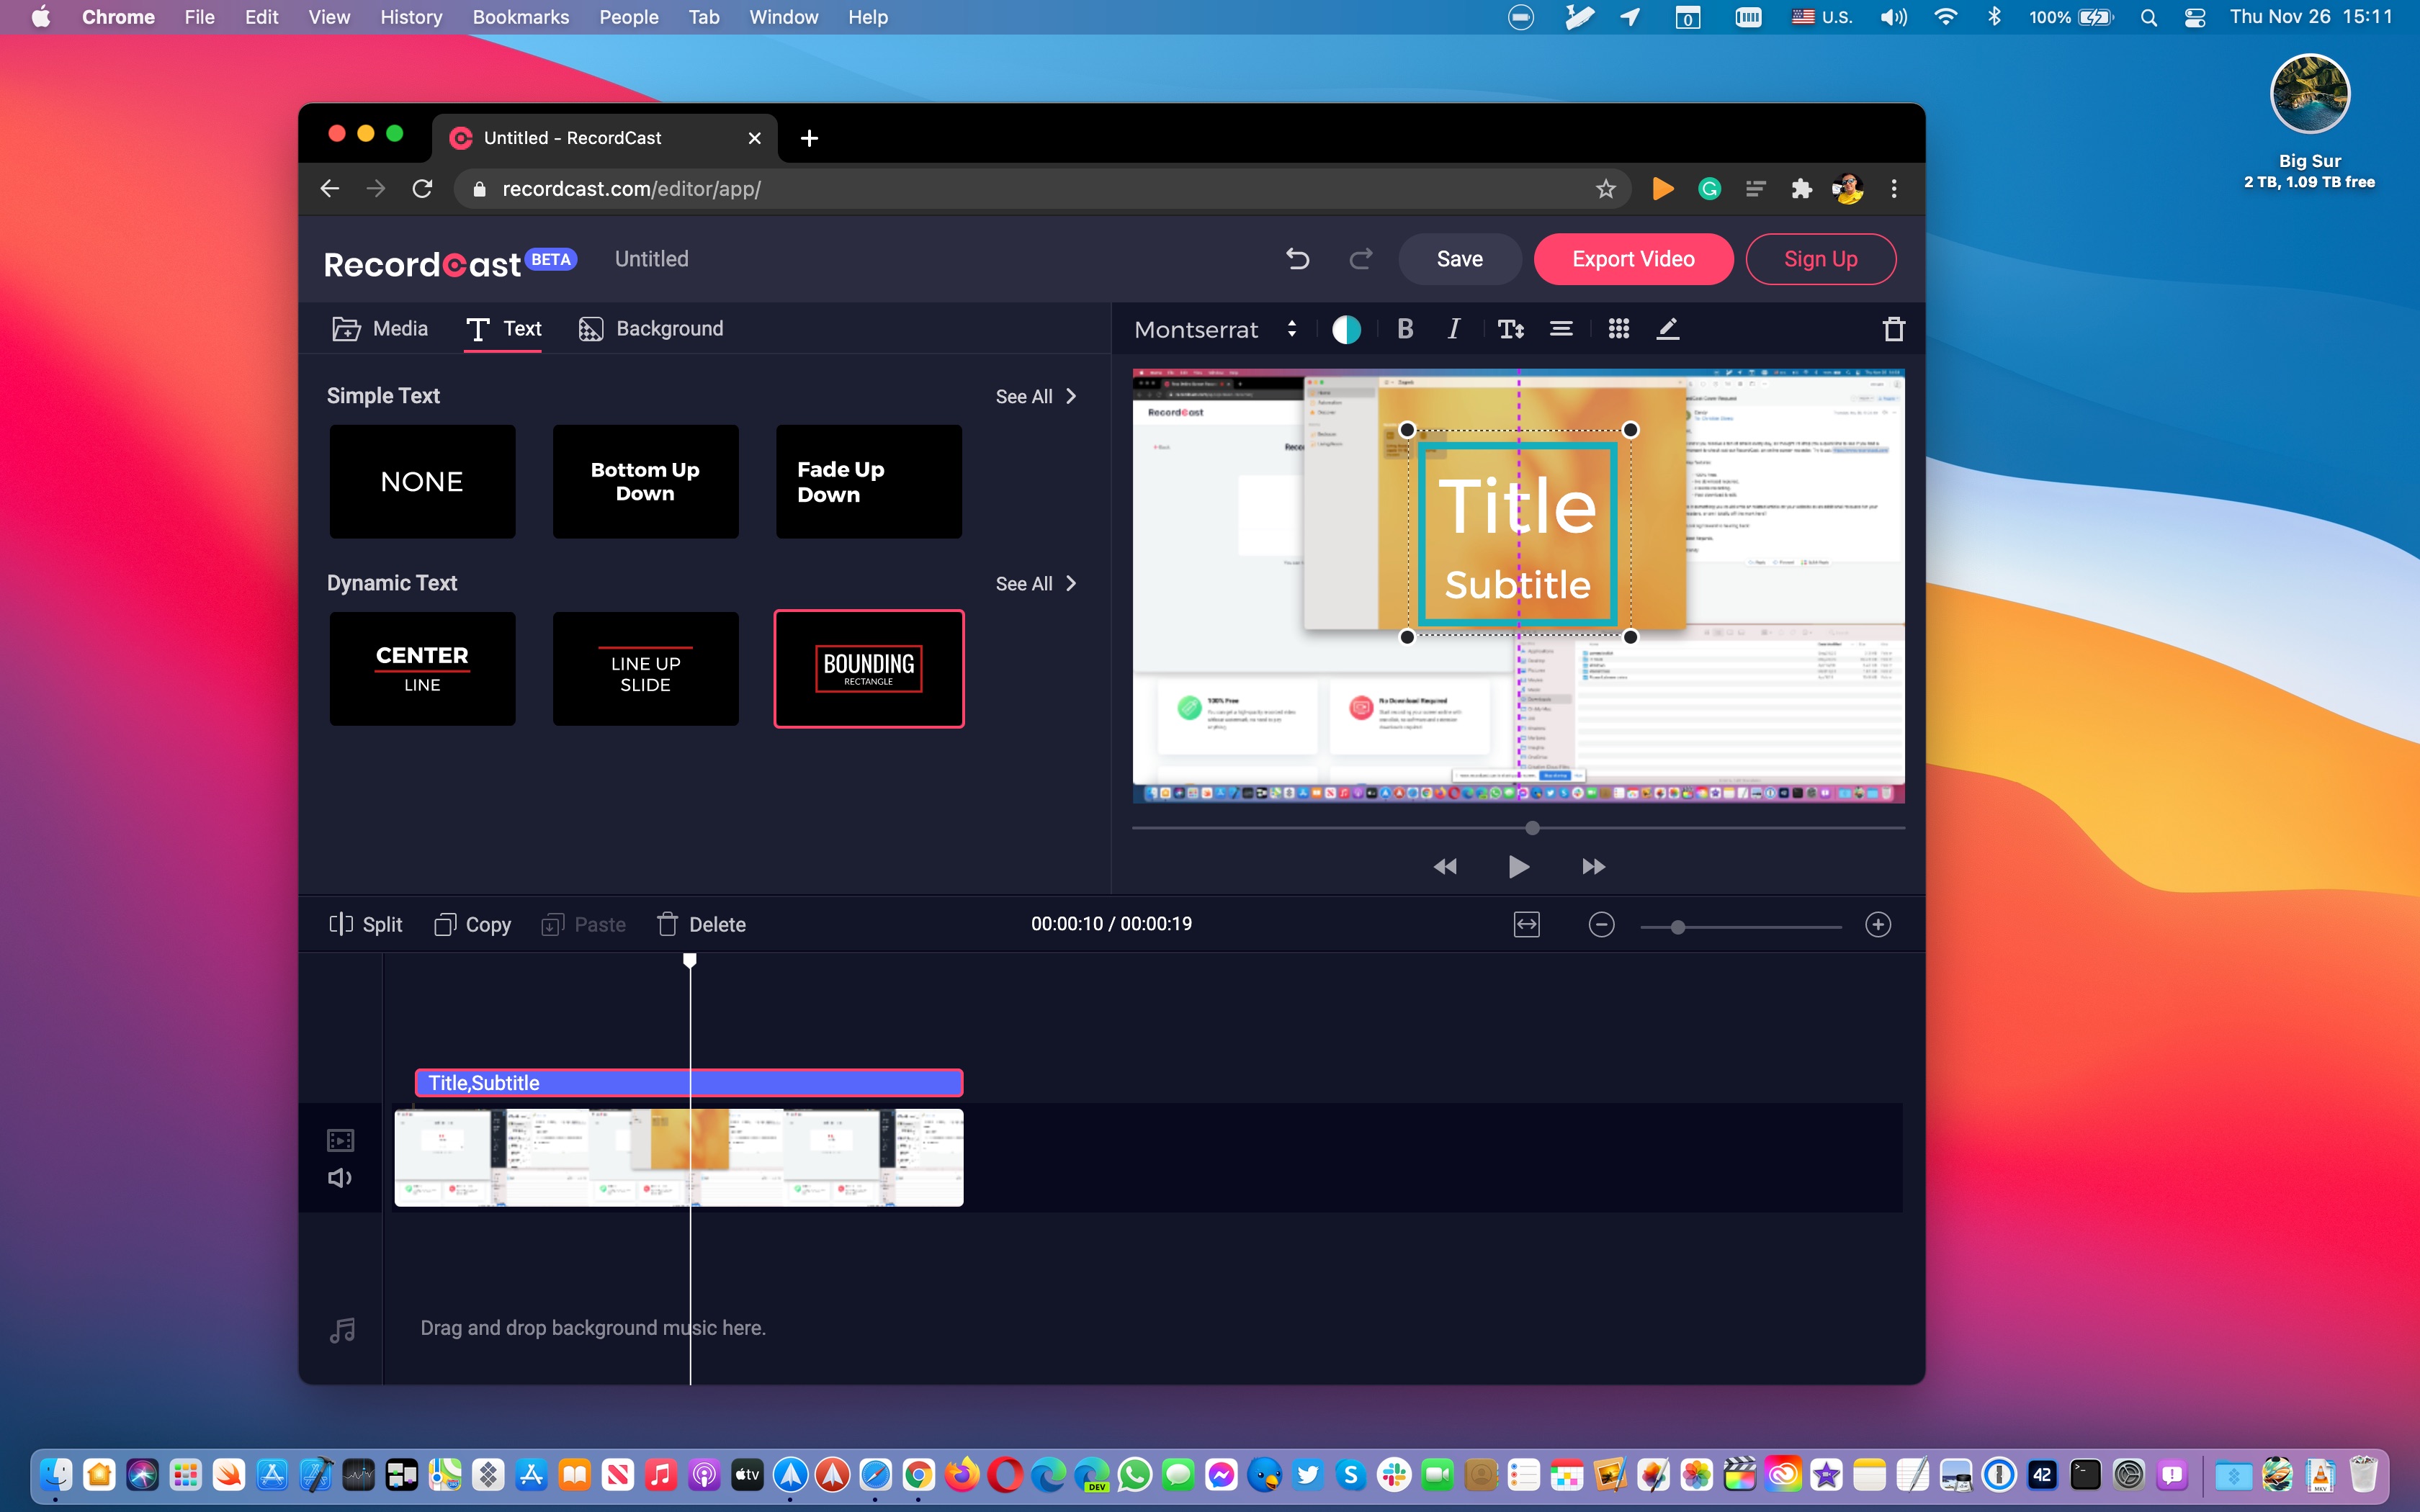Click the Sign Up button
Viewport: 2420px width, 1512px height.
click(1820, 259)
